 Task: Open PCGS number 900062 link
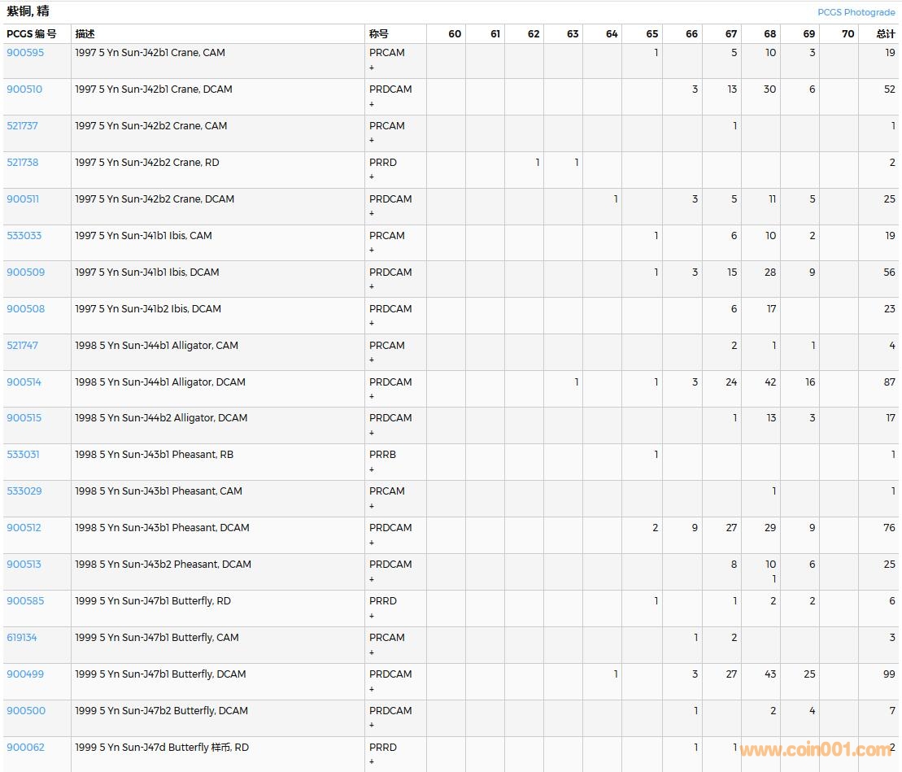point(26,748)
